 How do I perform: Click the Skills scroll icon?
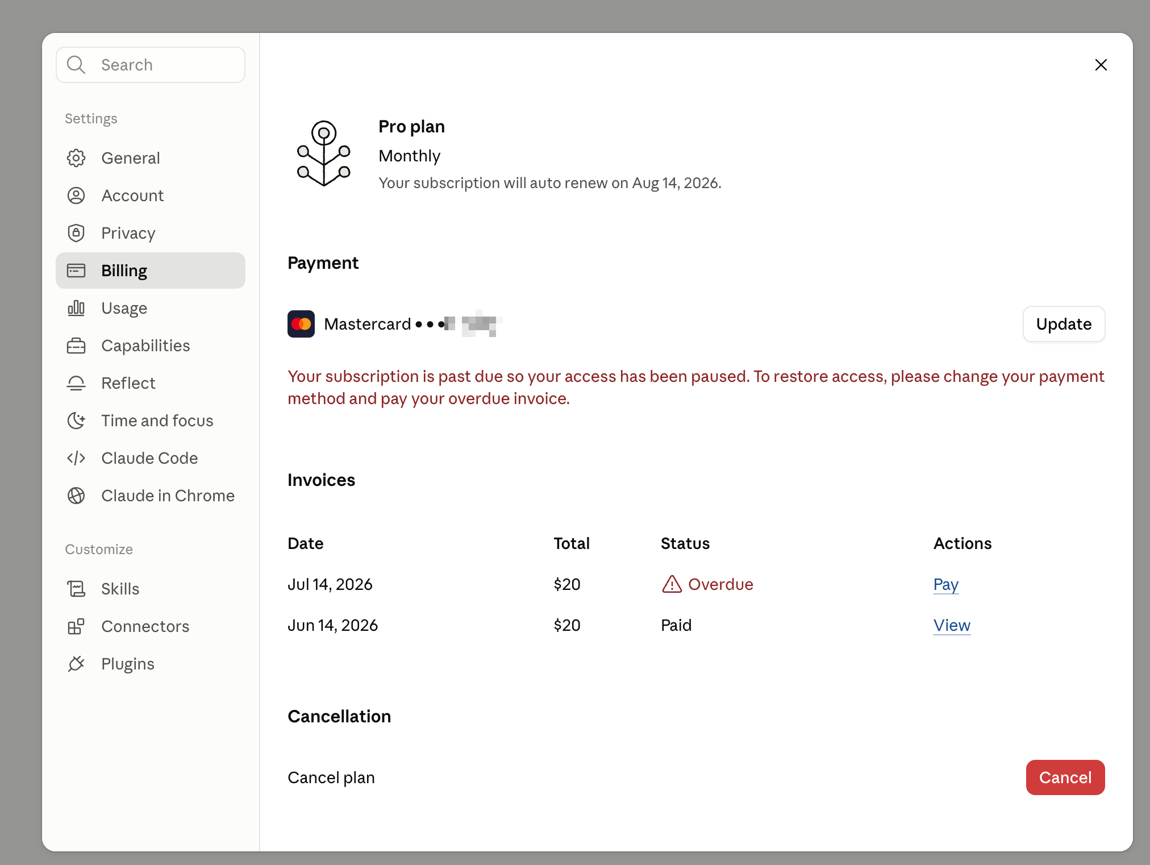(x=76, y=589)
